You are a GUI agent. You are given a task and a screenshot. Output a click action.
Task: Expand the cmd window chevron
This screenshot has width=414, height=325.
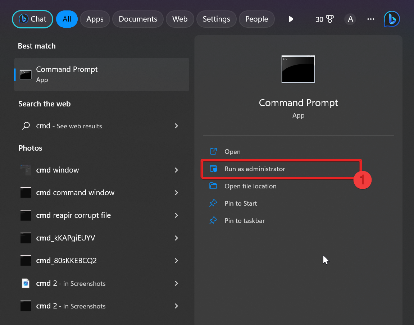(x=176, y=170)
